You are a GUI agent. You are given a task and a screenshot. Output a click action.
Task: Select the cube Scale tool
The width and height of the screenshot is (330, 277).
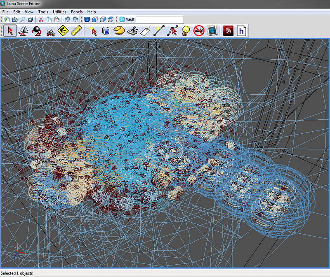pos(50,32)
